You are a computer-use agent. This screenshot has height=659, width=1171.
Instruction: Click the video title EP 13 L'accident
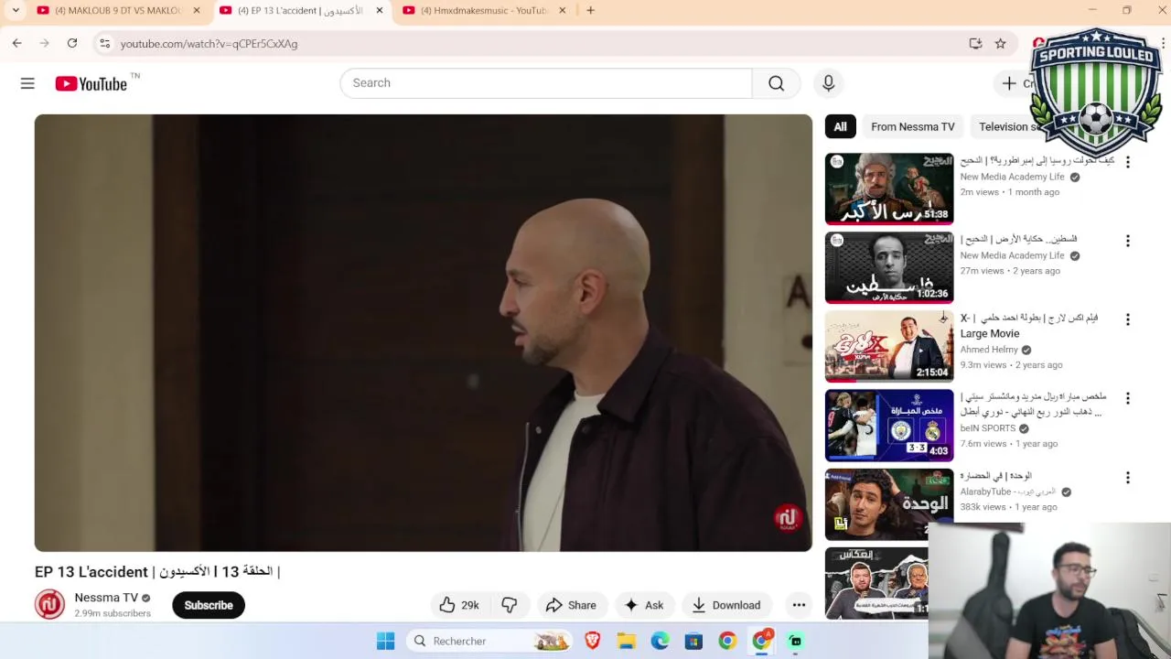click(157, 571)
